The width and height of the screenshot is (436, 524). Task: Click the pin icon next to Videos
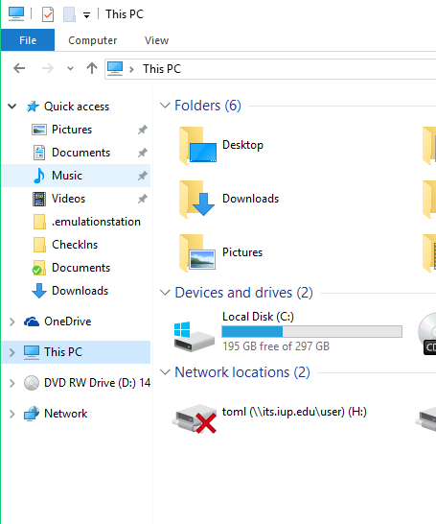[x=143, y=199]
